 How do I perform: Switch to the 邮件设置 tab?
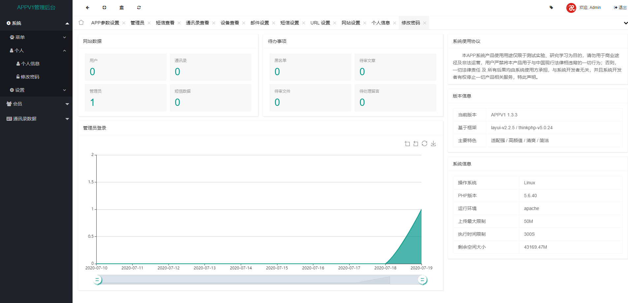pyautogui.click(x=260, y=23)
